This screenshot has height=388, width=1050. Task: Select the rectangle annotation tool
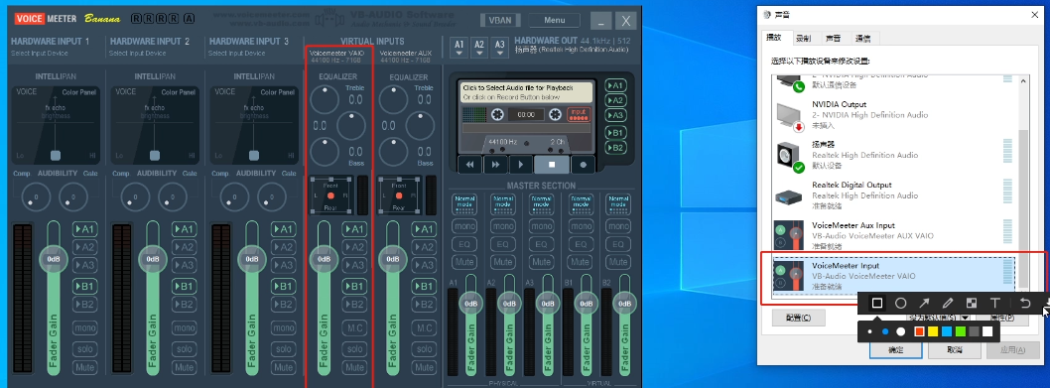coord(876,303)
